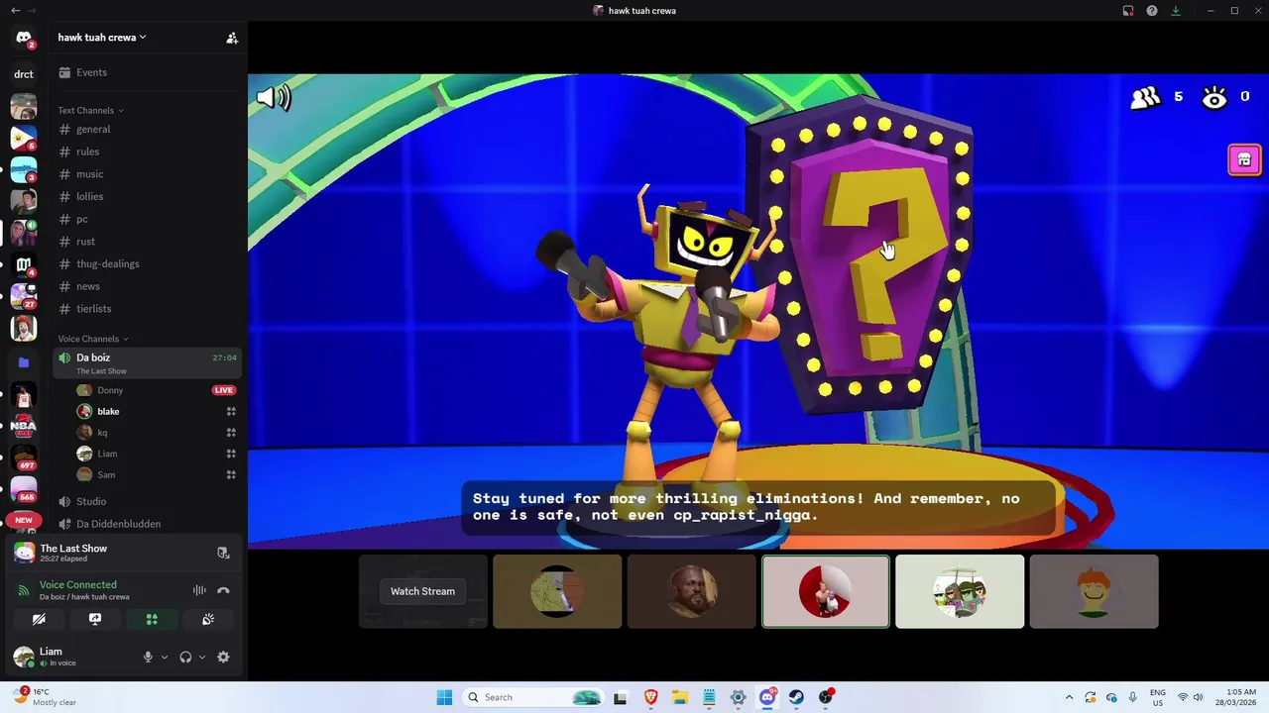Mute the microphone
Image resolution: width=1269 pixels, height=713 pixels.
(x=148, y=657)
